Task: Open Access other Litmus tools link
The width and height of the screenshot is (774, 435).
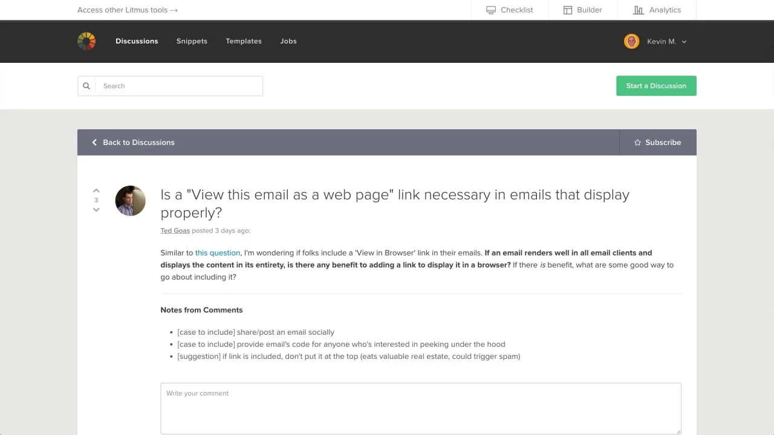Action: (x=128, y=10)
